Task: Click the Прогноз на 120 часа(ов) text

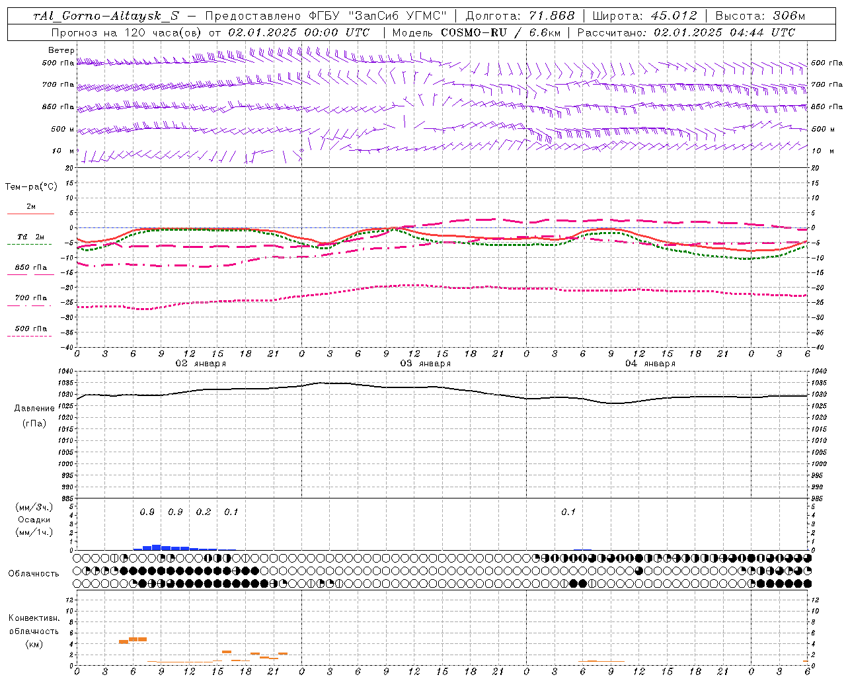Action: (x=127, y=32)
